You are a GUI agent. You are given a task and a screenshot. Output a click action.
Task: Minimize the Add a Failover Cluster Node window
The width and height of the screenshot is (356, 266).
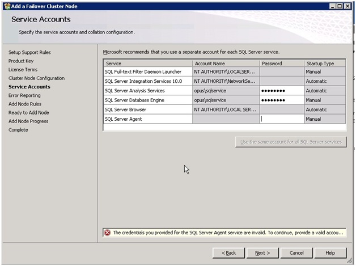pos(332,6)
